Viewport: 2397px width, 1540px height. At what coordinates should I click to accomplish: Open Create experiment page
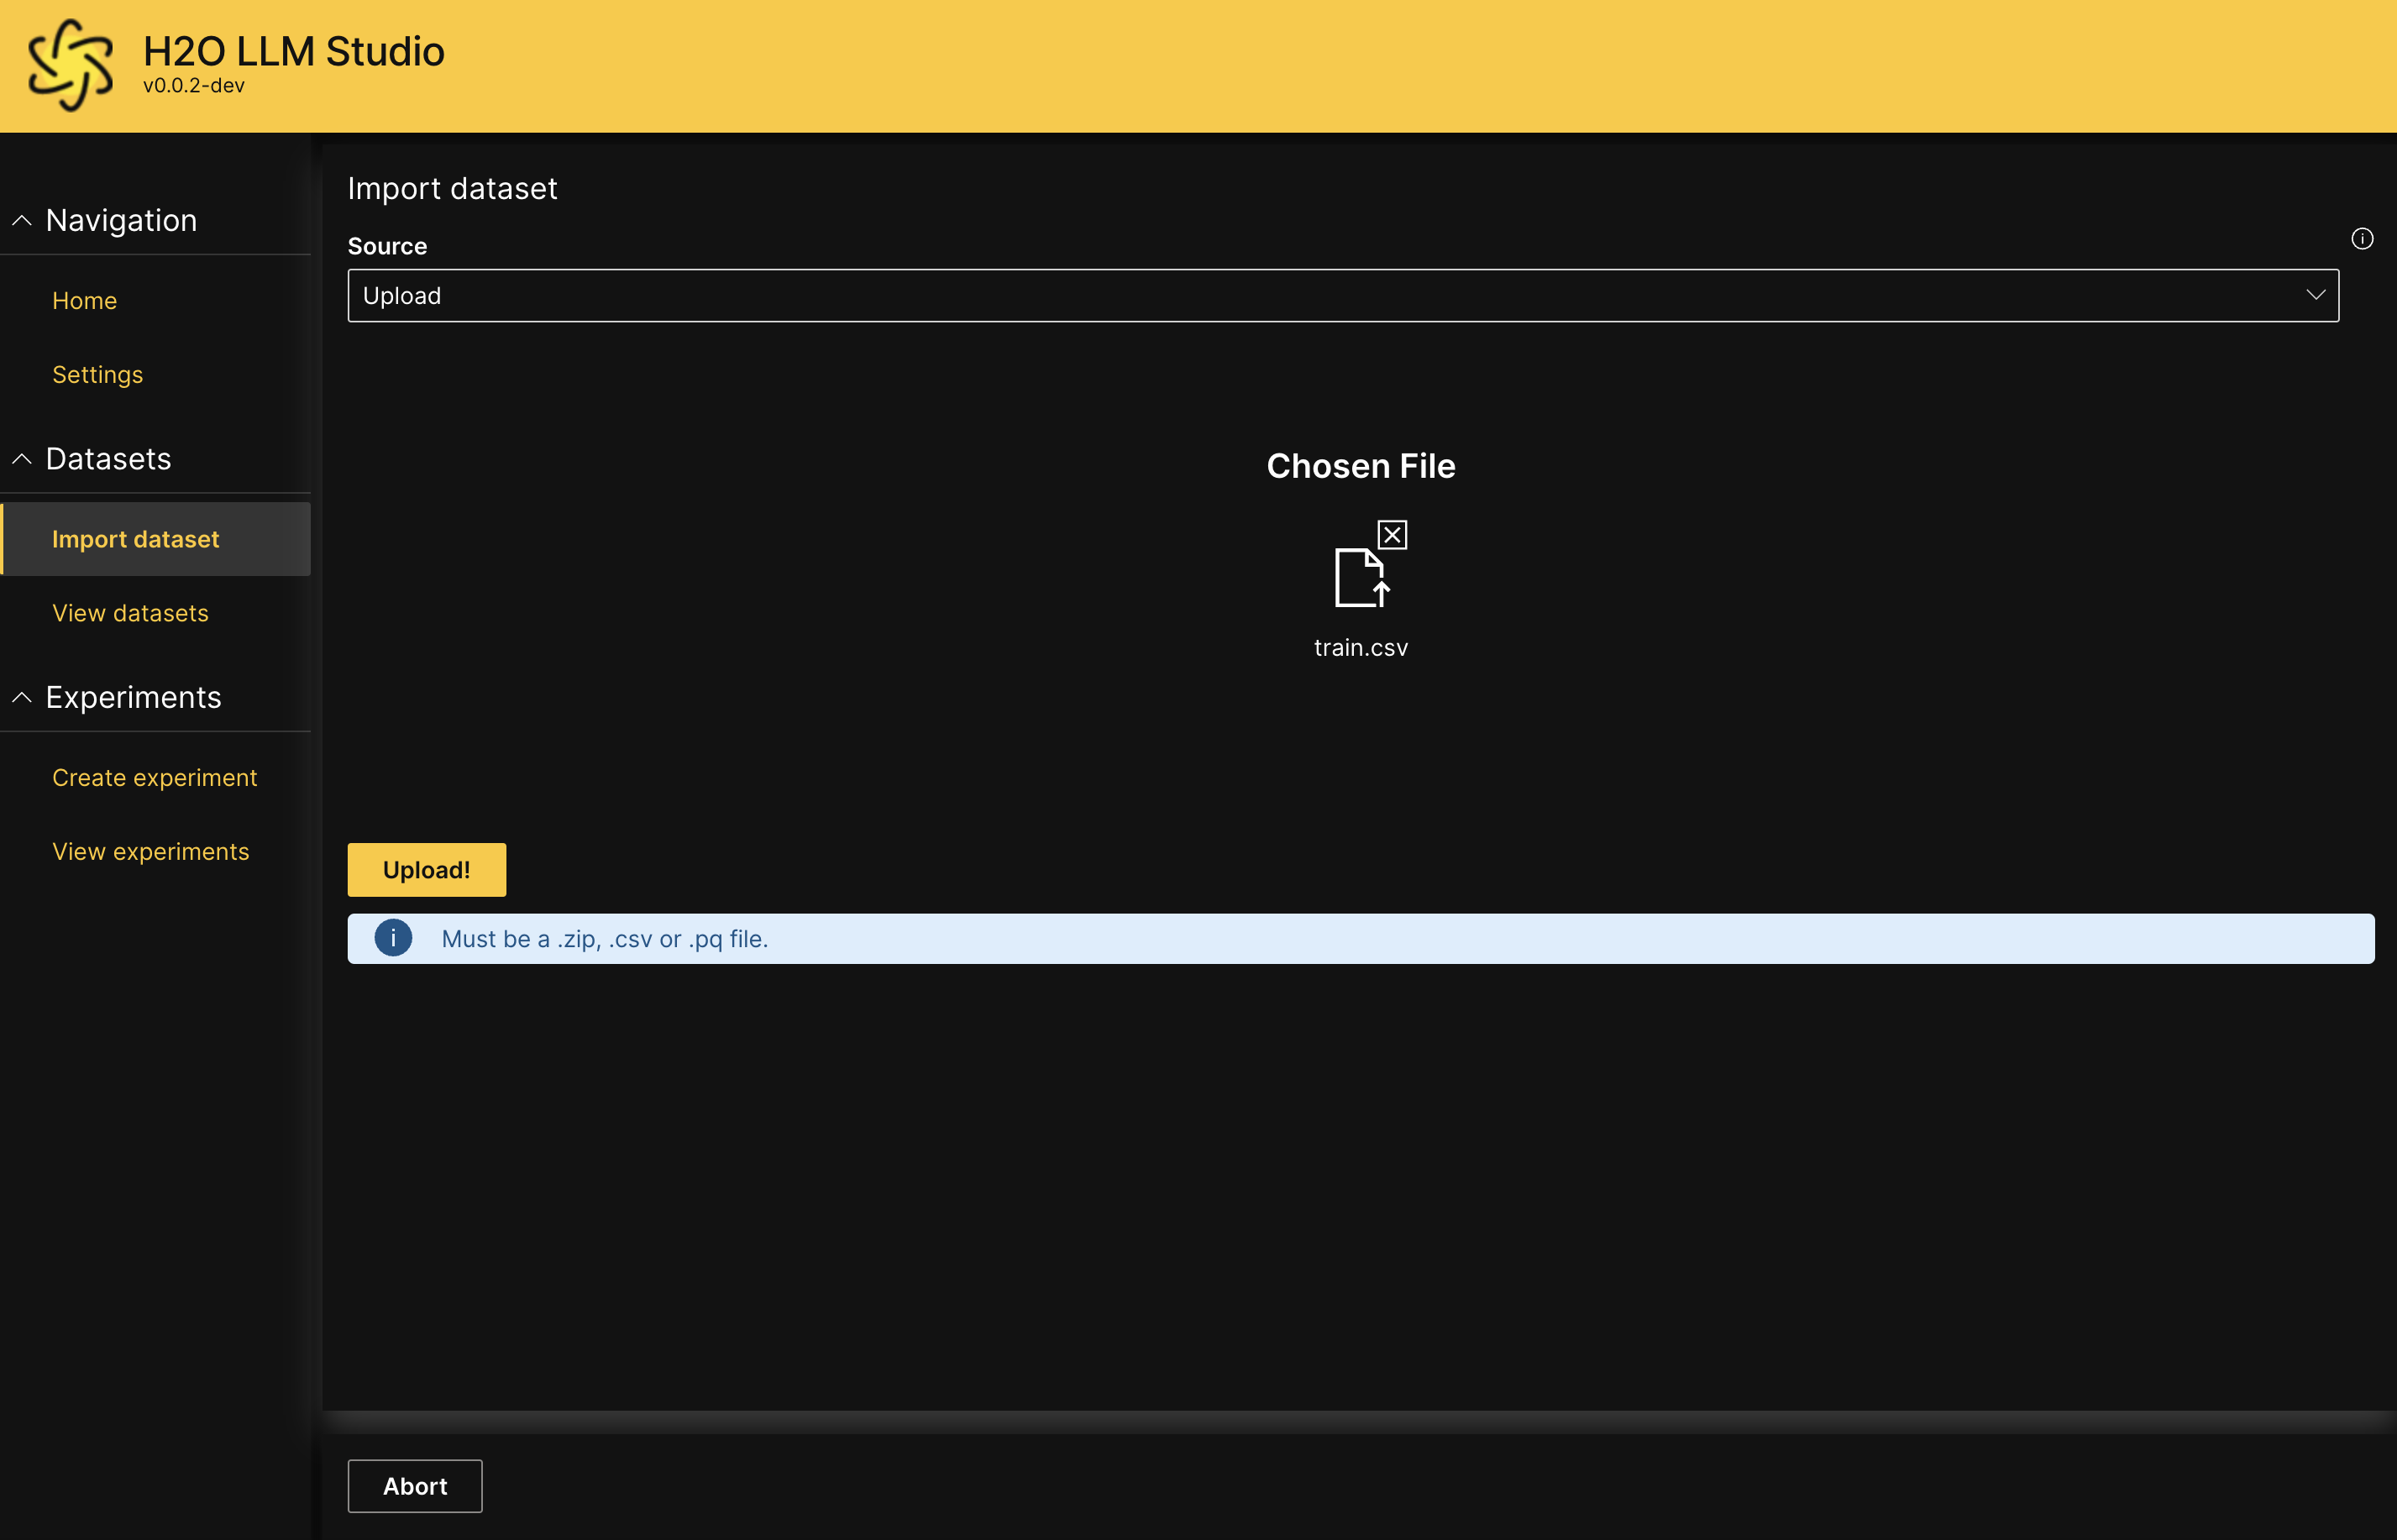tap(154, 778)
